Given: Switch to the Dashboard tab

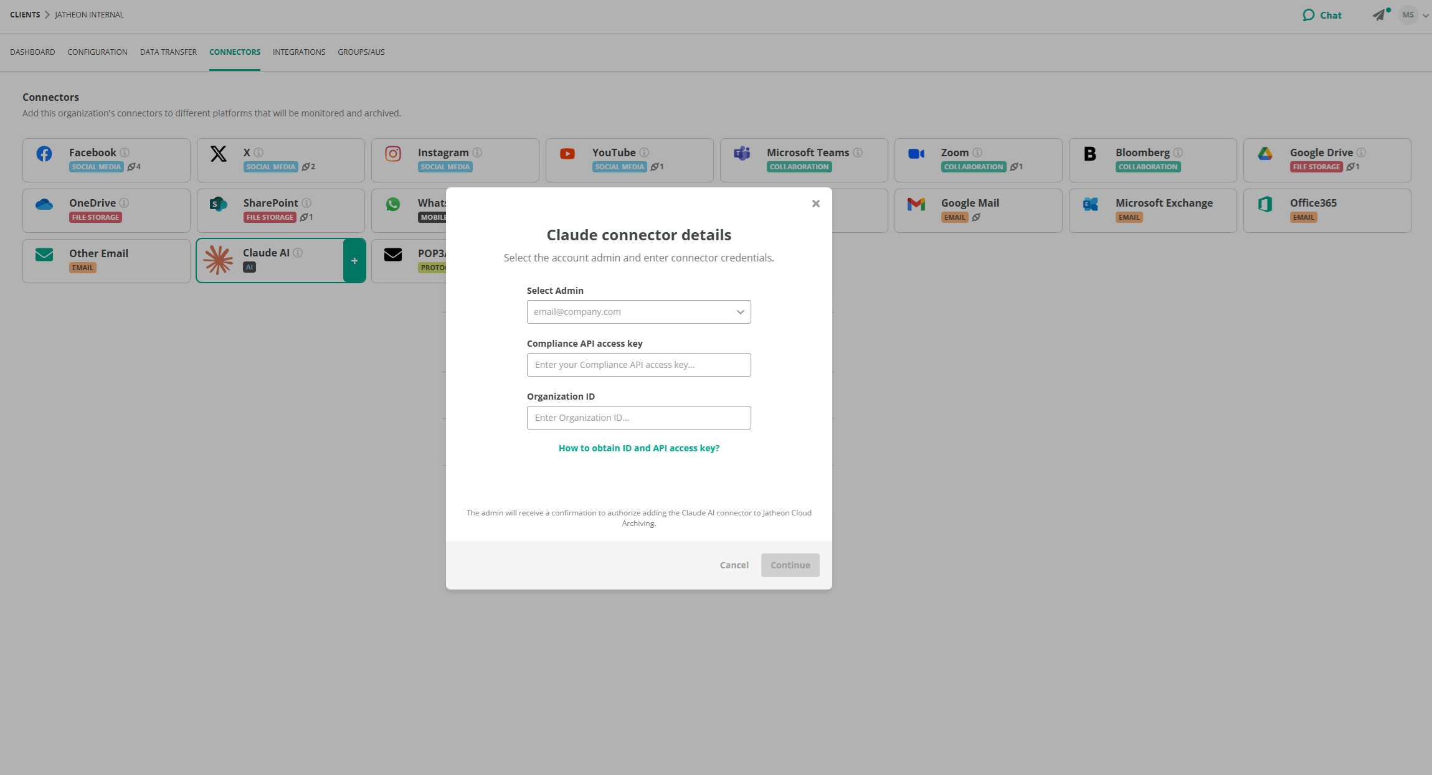Looking at the screenshot, I should click(32, 52).
